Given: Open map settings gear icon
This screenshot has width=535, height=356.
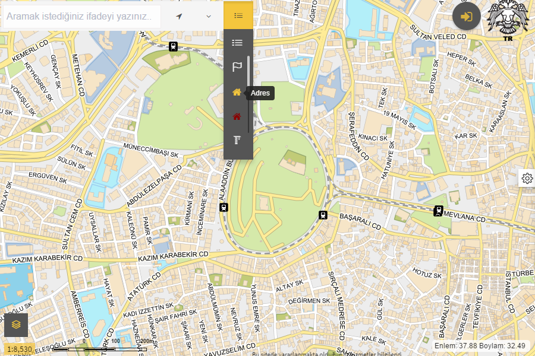Looking at the screenshot, I should [527, 178].
